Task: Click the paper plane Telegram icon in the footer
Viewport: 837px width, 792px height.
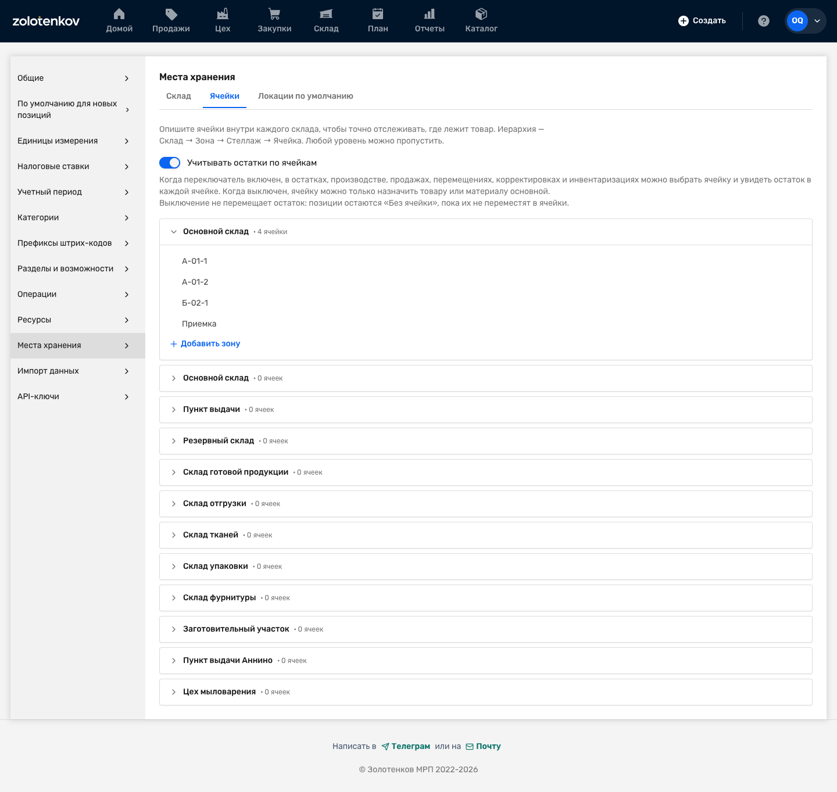Action: point(385,747)
